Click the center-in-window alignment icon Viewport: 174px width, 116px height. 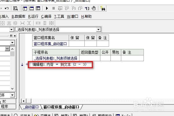(2, 23)
